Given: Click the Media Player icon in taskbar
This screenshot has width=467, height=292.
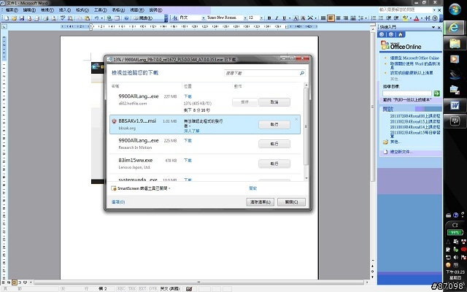Looking at the screenshot, I should tap(455, 59).
